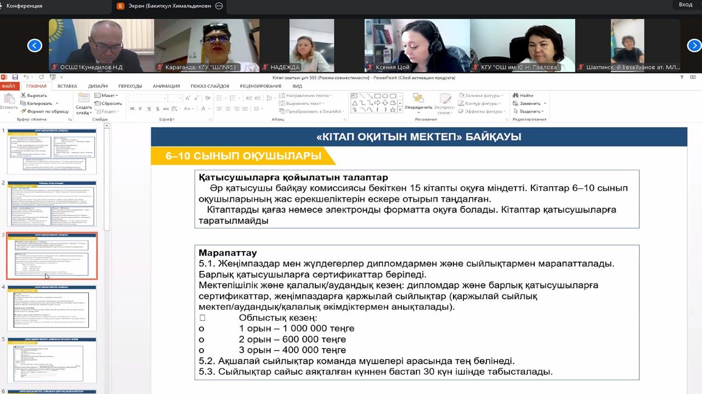Click the Упорядочить arrange shapes icon
This screenshot has width=702, height=394.
[418, 102]
